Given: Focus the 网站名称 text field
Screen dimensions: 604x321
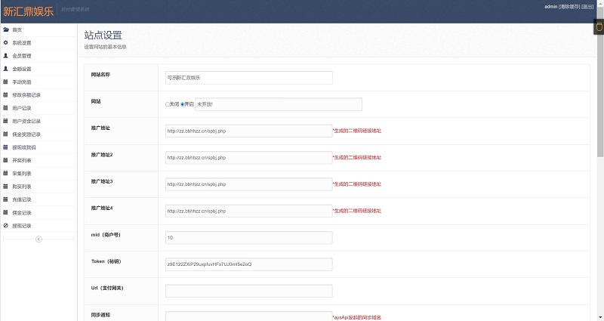Looking at the screenshot, I should [x=248, y=78].
